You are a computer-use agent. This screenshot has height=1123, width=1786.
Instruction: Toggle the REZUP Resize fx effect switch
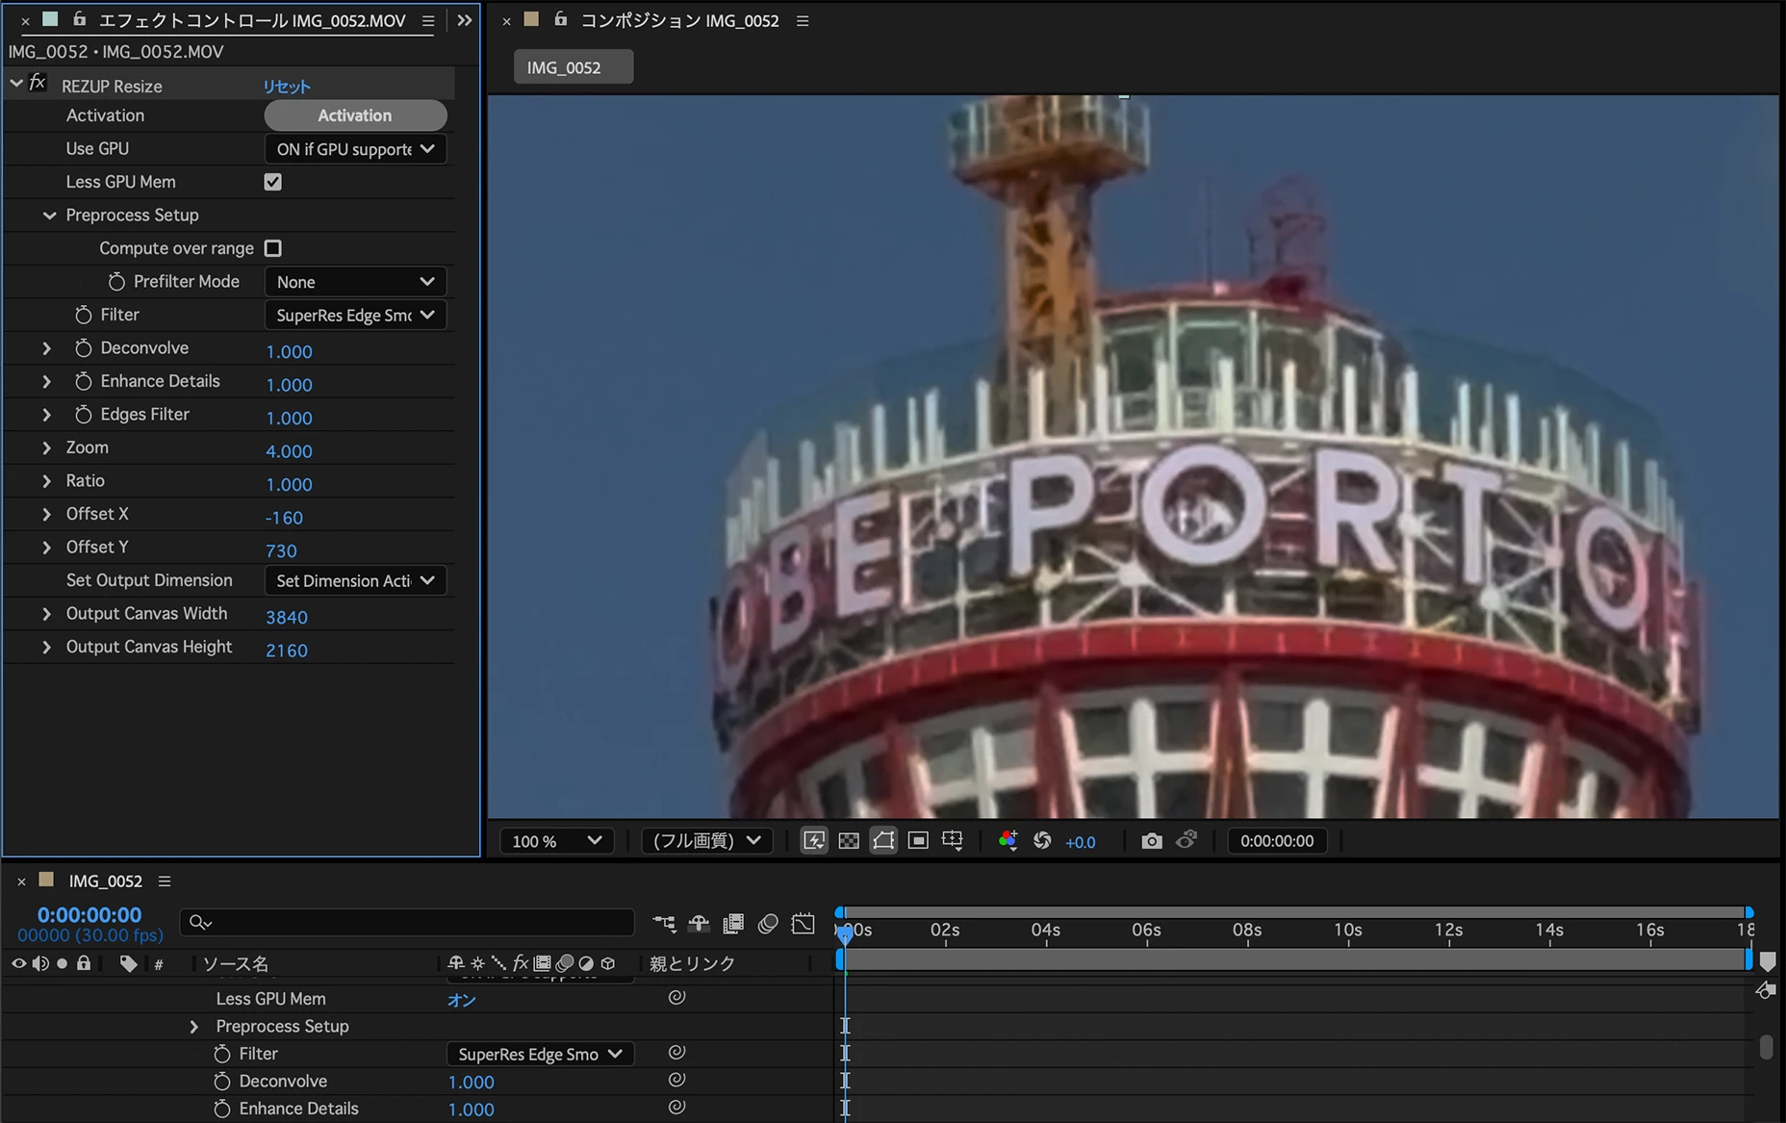point(38,84)
